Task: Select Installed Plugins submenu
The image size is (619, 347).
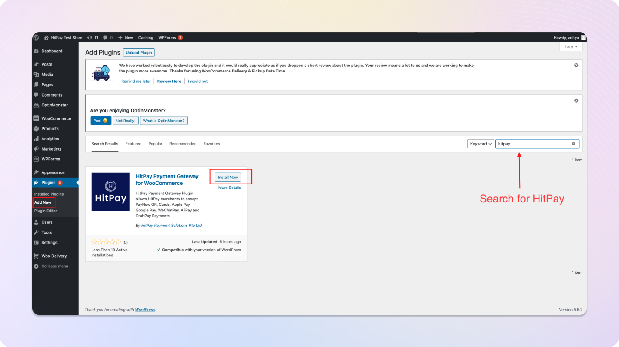Action: 49,194
